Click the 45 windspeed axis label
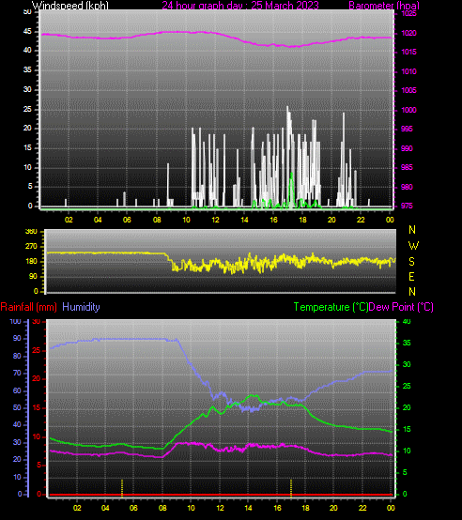This screenshot has width=462, height=520. pos(27,32)
